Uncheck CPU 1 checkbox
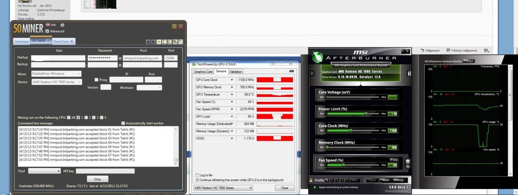 tap(78, 117)
